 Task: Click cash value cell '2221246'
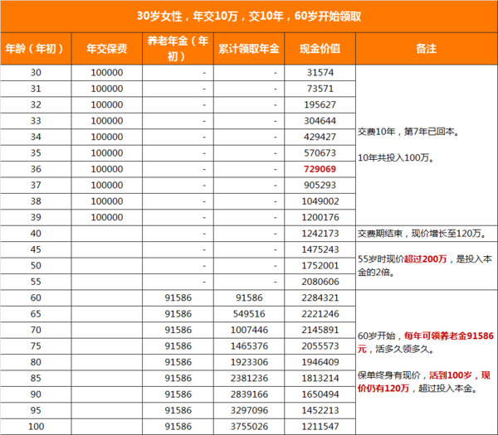(320, 314)
